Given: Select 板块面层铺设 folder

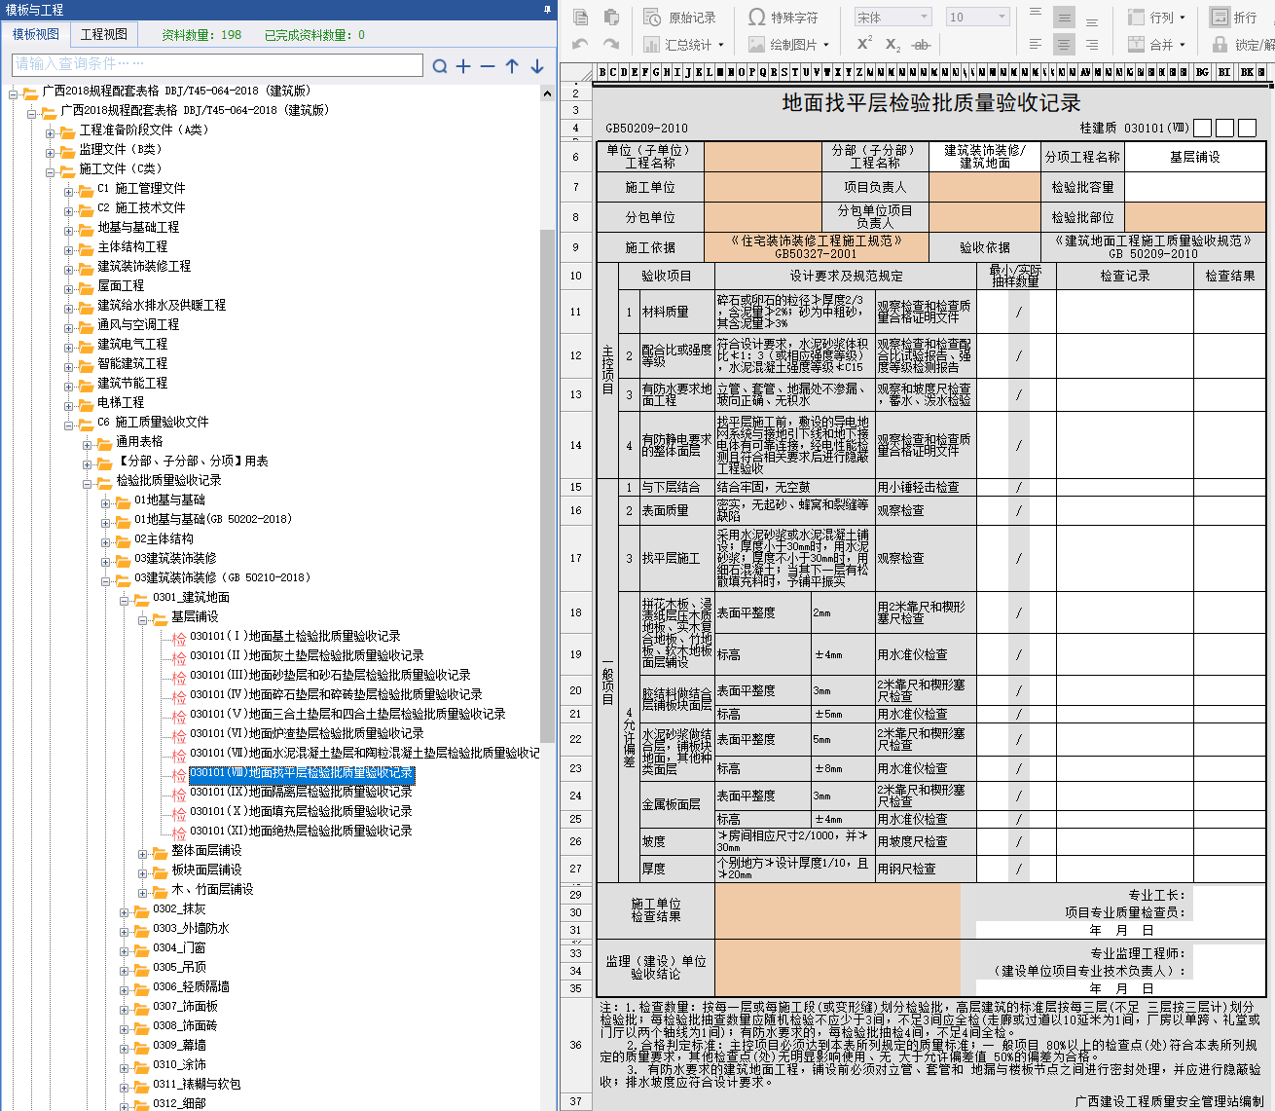Looking at the screenshot, I should coord(206,870).
